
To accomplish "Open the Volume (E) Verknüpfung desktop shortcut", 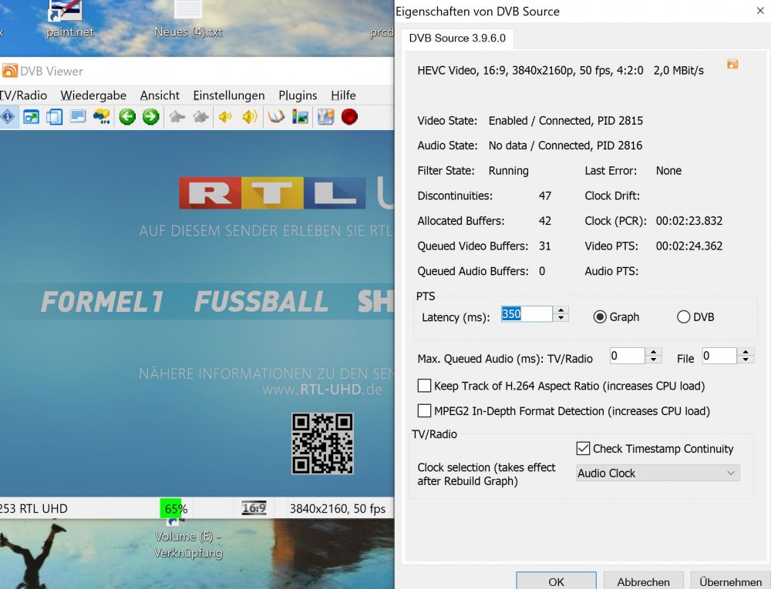I will point(188,540).
